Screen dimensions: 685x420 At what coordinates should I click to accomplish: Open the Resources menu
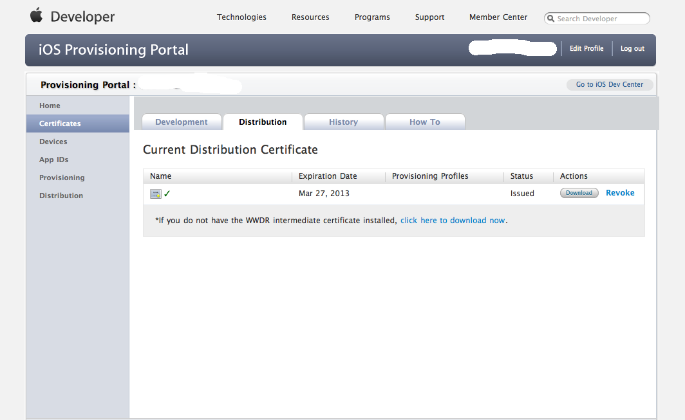310,17
